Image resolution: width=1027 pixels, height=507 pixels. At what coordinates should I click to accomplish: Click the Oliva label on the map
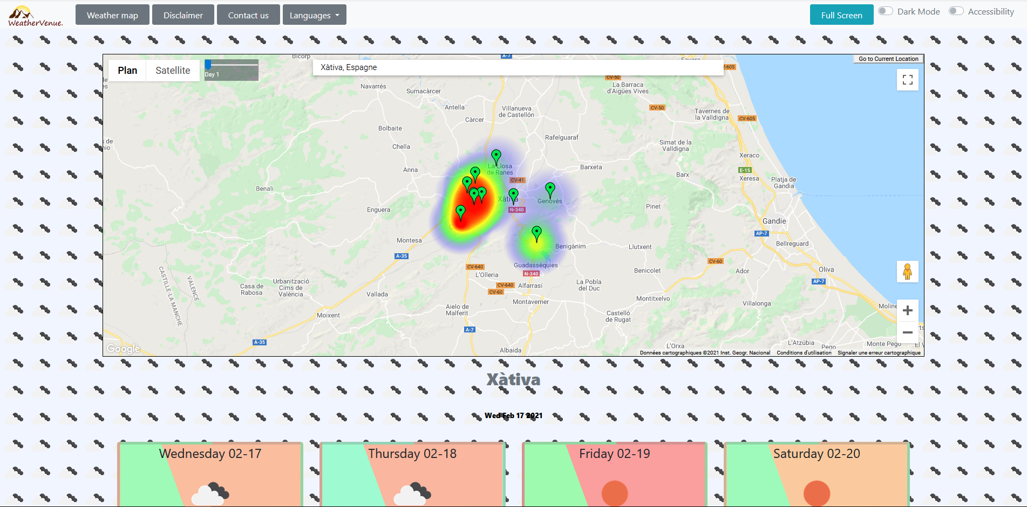click(826, 269)
